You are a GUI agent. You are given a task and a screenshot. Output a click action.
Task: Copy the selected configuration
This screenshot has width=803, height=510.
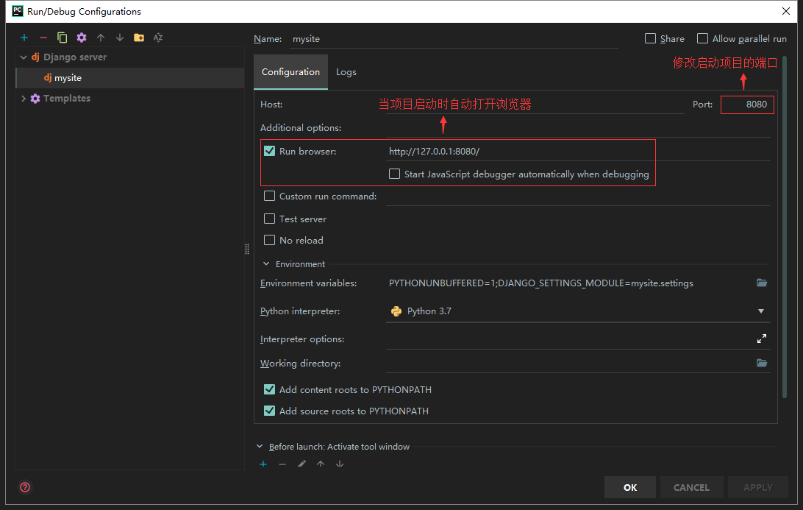[x=62, y=38]
